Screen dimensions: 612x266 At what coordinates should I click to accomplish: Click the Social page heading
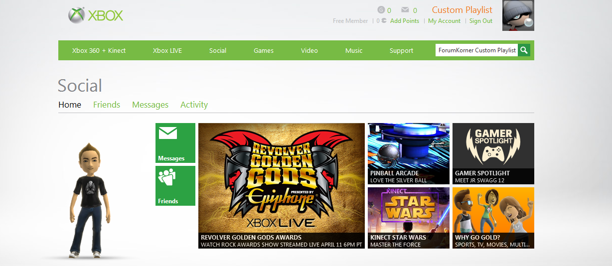click(x=80, y=86)
